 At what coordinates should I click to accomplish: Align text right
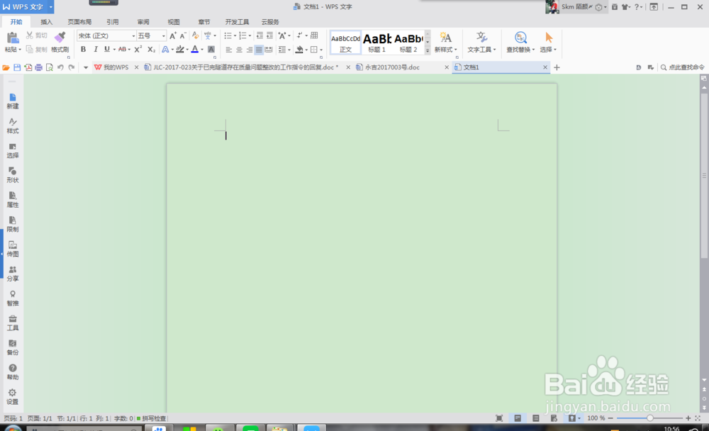249,50
